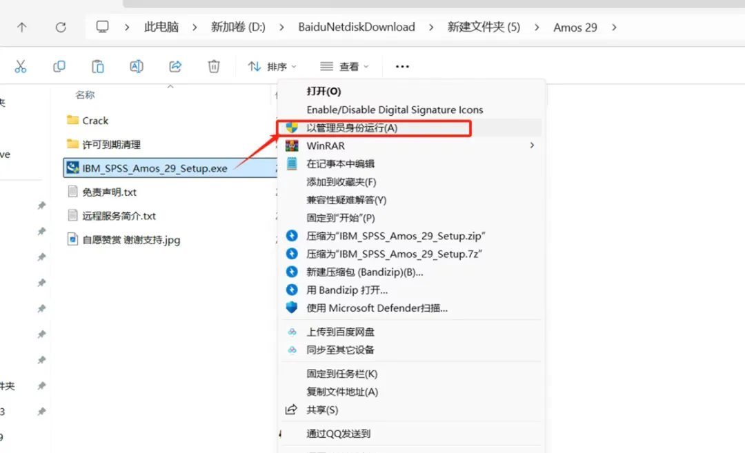Click the Rename icon in toolbar
The height and width of the screenshot is (453, 745).
(137, 66)
